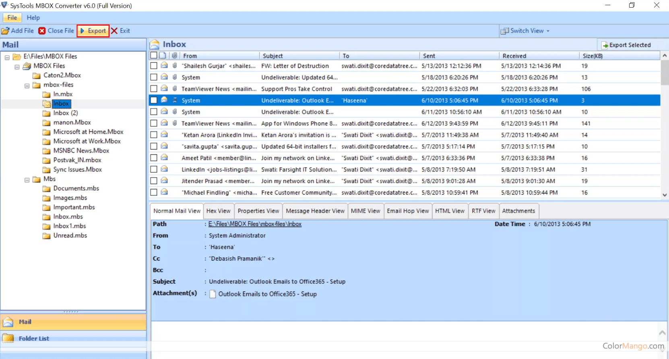The height and width of the screenshot is (359, 669).
Task: Open the Folder List pane icon
Action: pos(8,338)
